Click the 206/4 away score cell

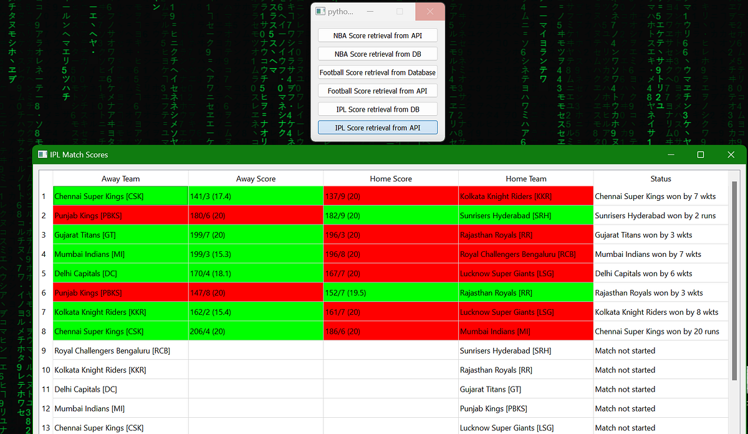click(256, 331)
